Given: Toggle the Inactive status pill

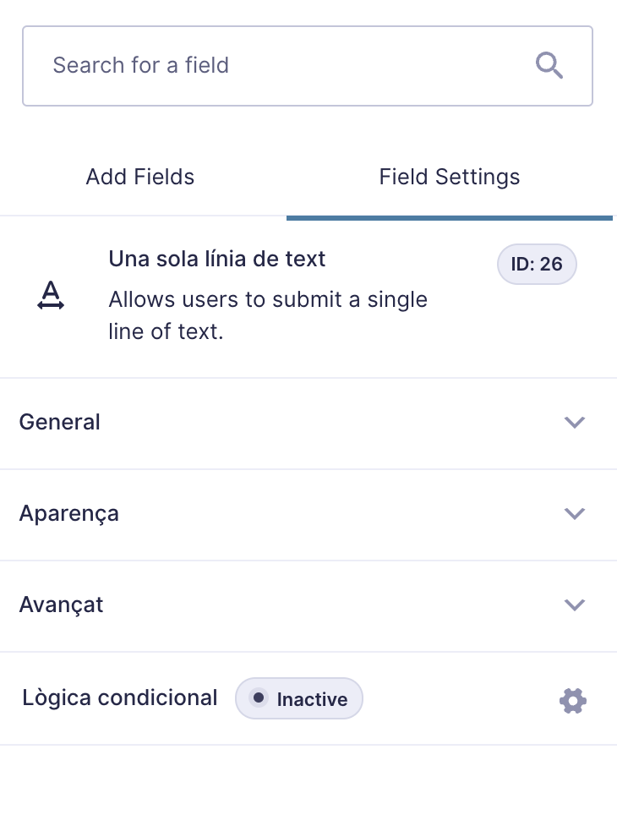Looking at the screenshot, I should pos(299,698).
